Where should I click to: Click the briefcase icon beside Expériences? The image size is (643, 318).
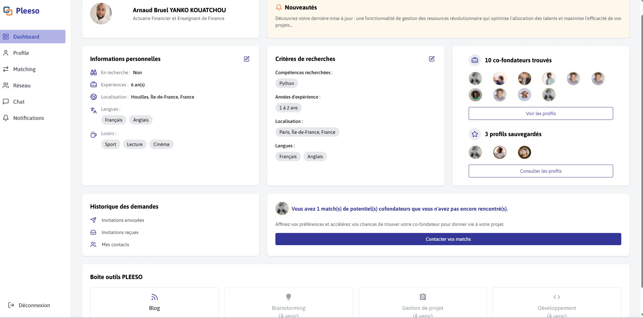(x=94, y=85)
